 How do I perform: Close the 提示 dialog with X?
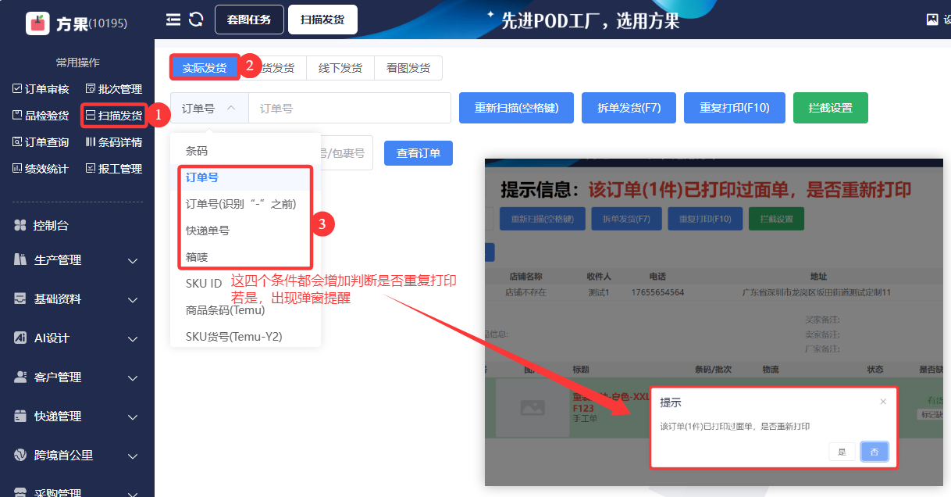pyautogui.click(x=883, y=402)
